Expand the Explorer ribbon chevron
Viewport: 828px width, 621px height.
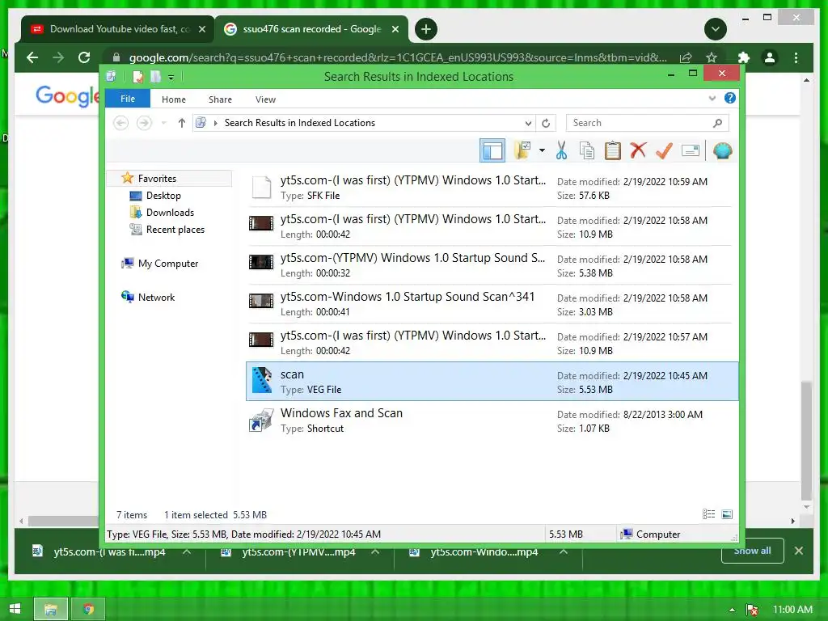tap(712, 98)
